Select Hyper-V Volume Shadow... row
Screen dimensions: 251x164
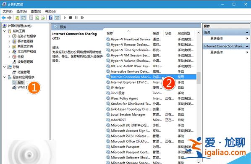[x=151, y=61]
